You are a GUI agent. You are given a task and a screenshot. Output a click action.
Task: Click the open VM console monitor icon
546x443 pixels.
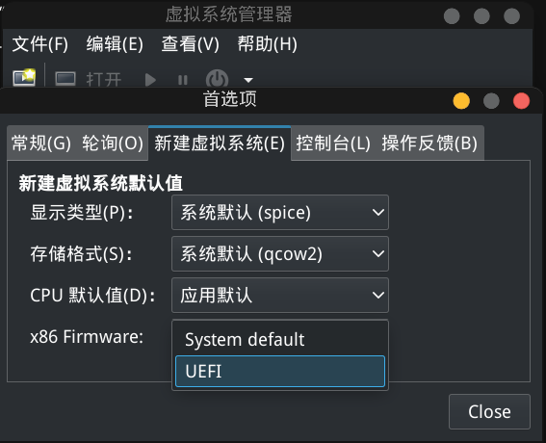coord(65,79)
